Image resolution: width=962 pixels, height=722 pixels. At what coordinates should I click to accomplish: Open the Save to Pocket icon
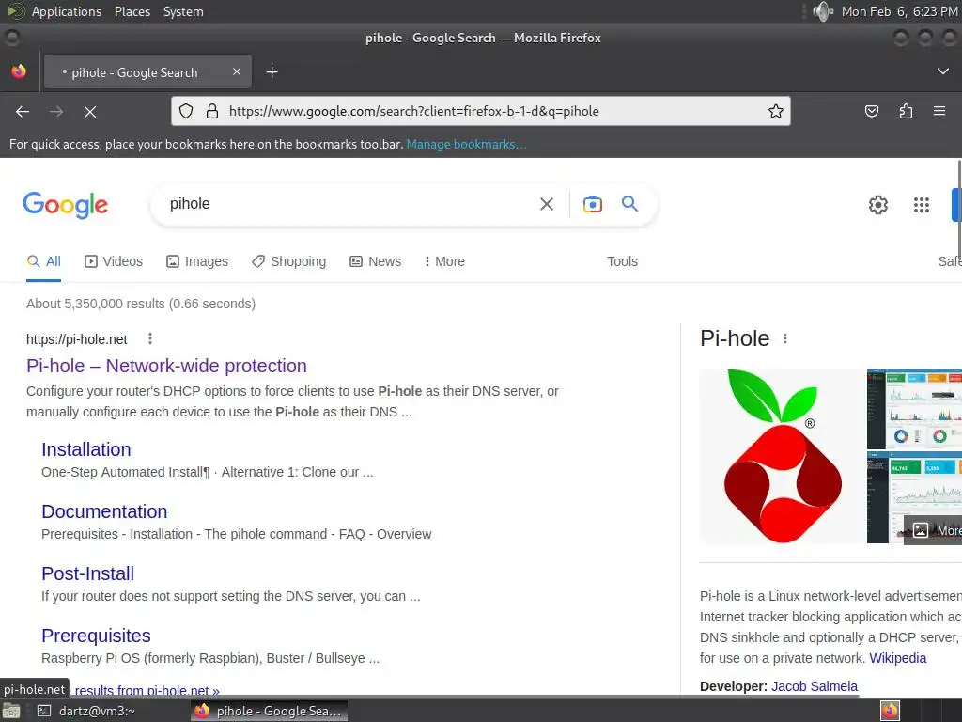tap(871, 111)
